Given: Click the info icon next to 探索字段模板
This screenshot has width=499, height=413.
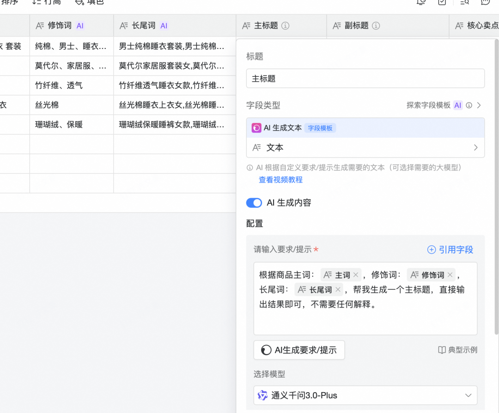Looking at the screenshot, I should point(469,105).
